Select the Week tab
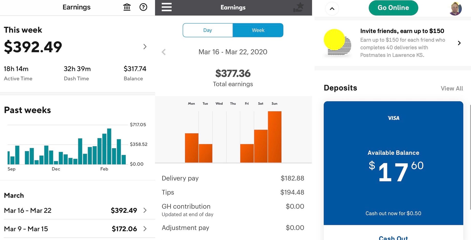This screenshot has width=471, height=240. pos(258,30)
